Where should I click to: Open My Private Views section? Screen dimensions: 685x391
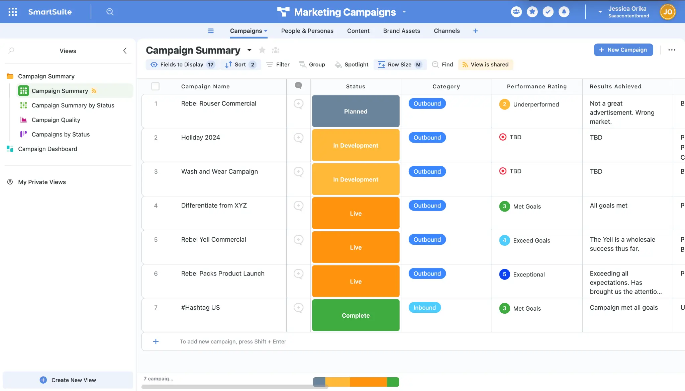tap(42, 182)
